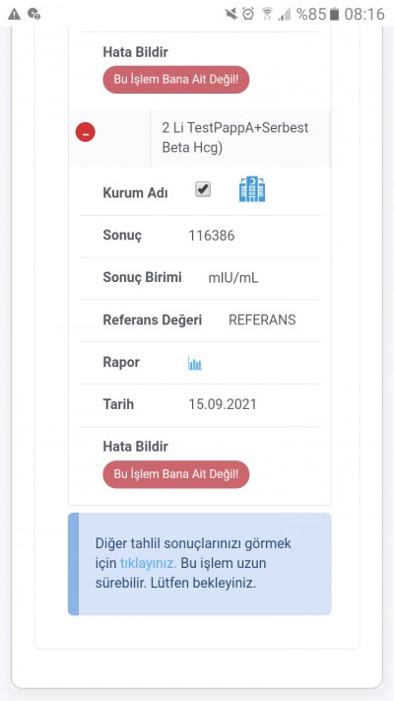Select the Sonuç value 116386
Viewport: 394px width, 701px height.
[212, 236]
